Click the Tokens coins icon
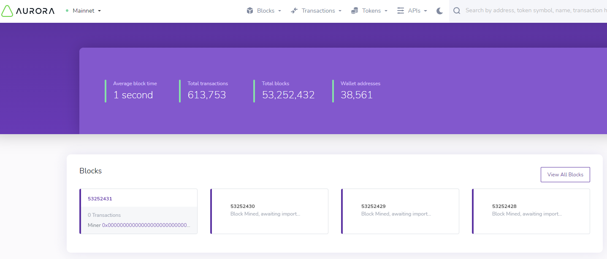 coord(355,11)
